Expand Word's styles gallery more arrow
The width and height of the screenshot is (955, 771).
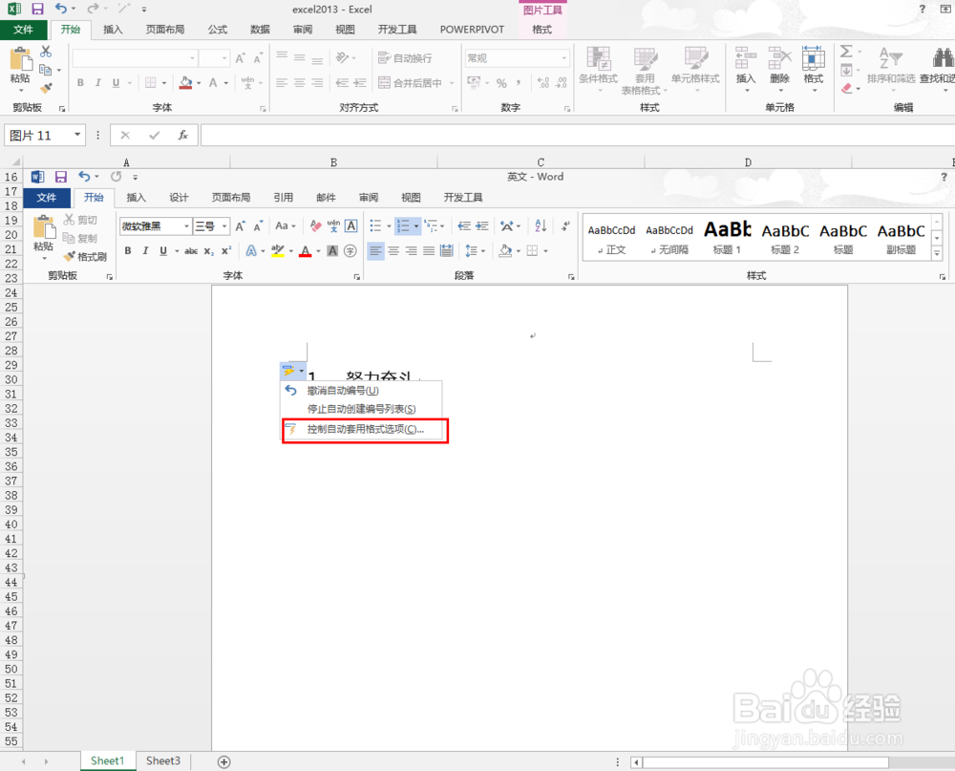tap(938, 253)
